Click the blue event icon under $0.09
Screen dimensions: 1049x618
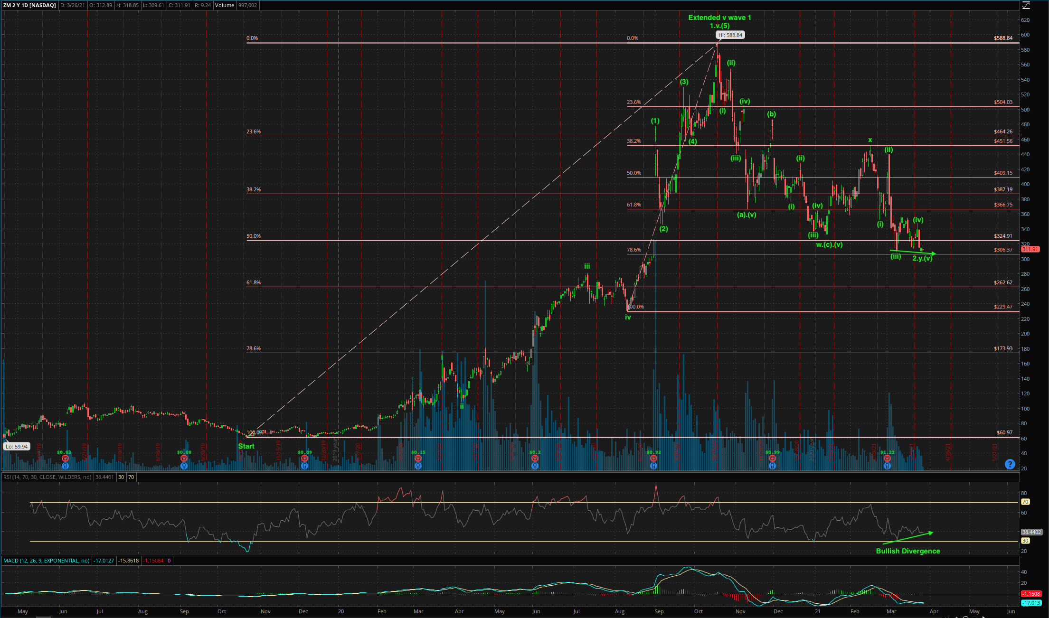304,466
